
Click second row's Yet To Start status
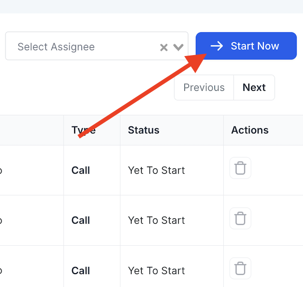click(x=156, y=220)
